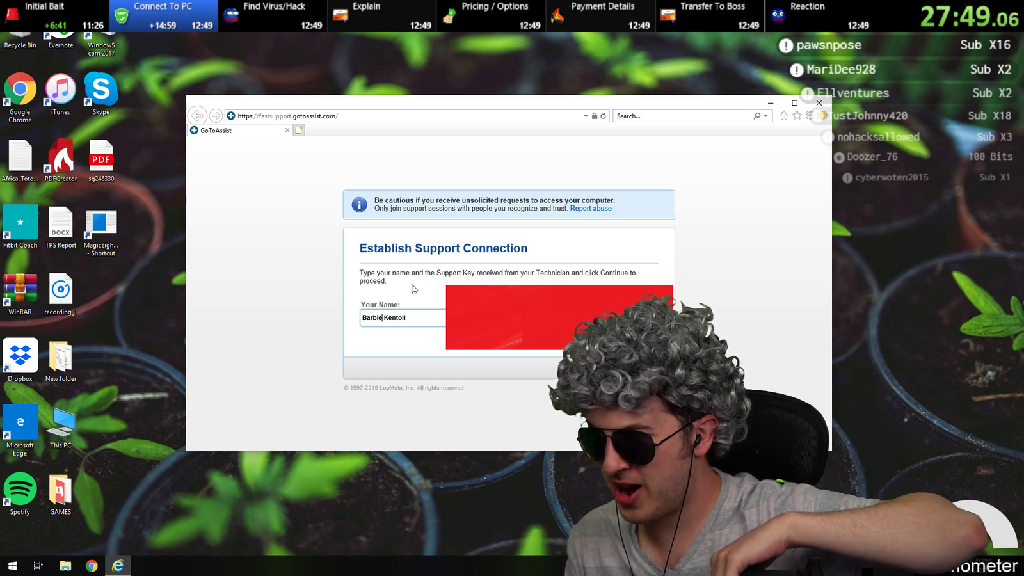
Task: Click the pawsnpose subscriber entry
Action: pos(894,45)
